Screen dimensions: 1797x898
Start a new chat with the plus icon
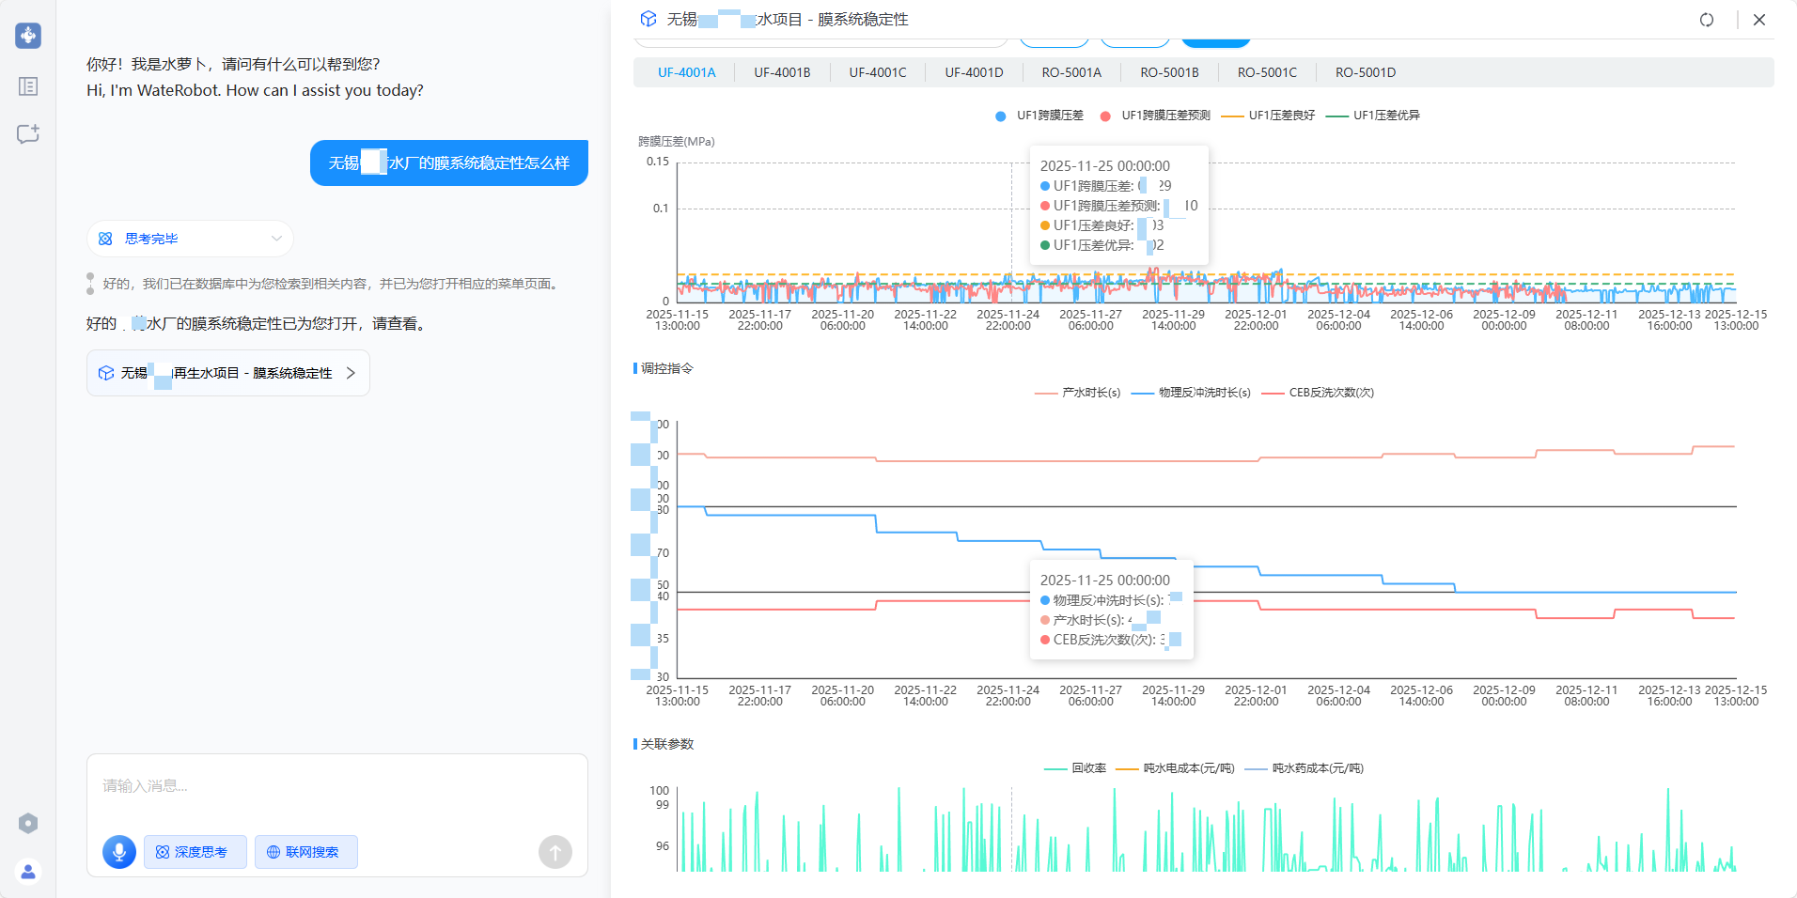(x=28, y=134)
